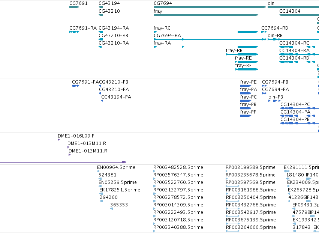Click EST RP003250404.5prime
Screen dimensions: 319x233
coord(251,198)
